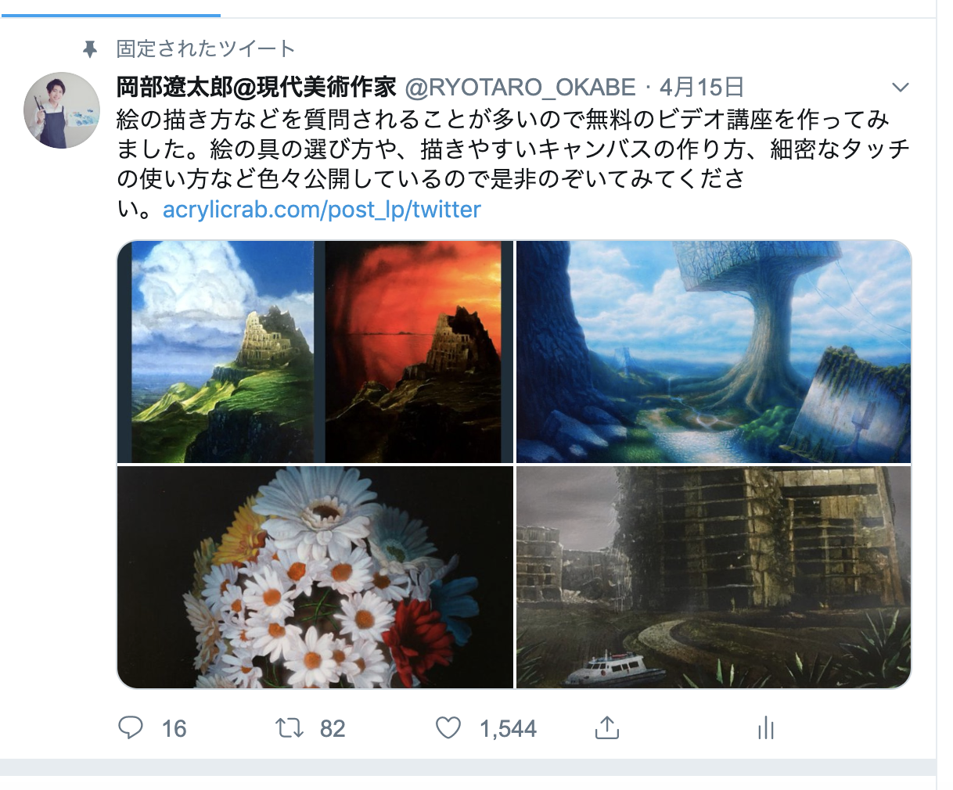The height and width of the screenshot is (790, 953).
Task: Open the 4月15日 tweet timestamp
Action: (x=702, y=87)
